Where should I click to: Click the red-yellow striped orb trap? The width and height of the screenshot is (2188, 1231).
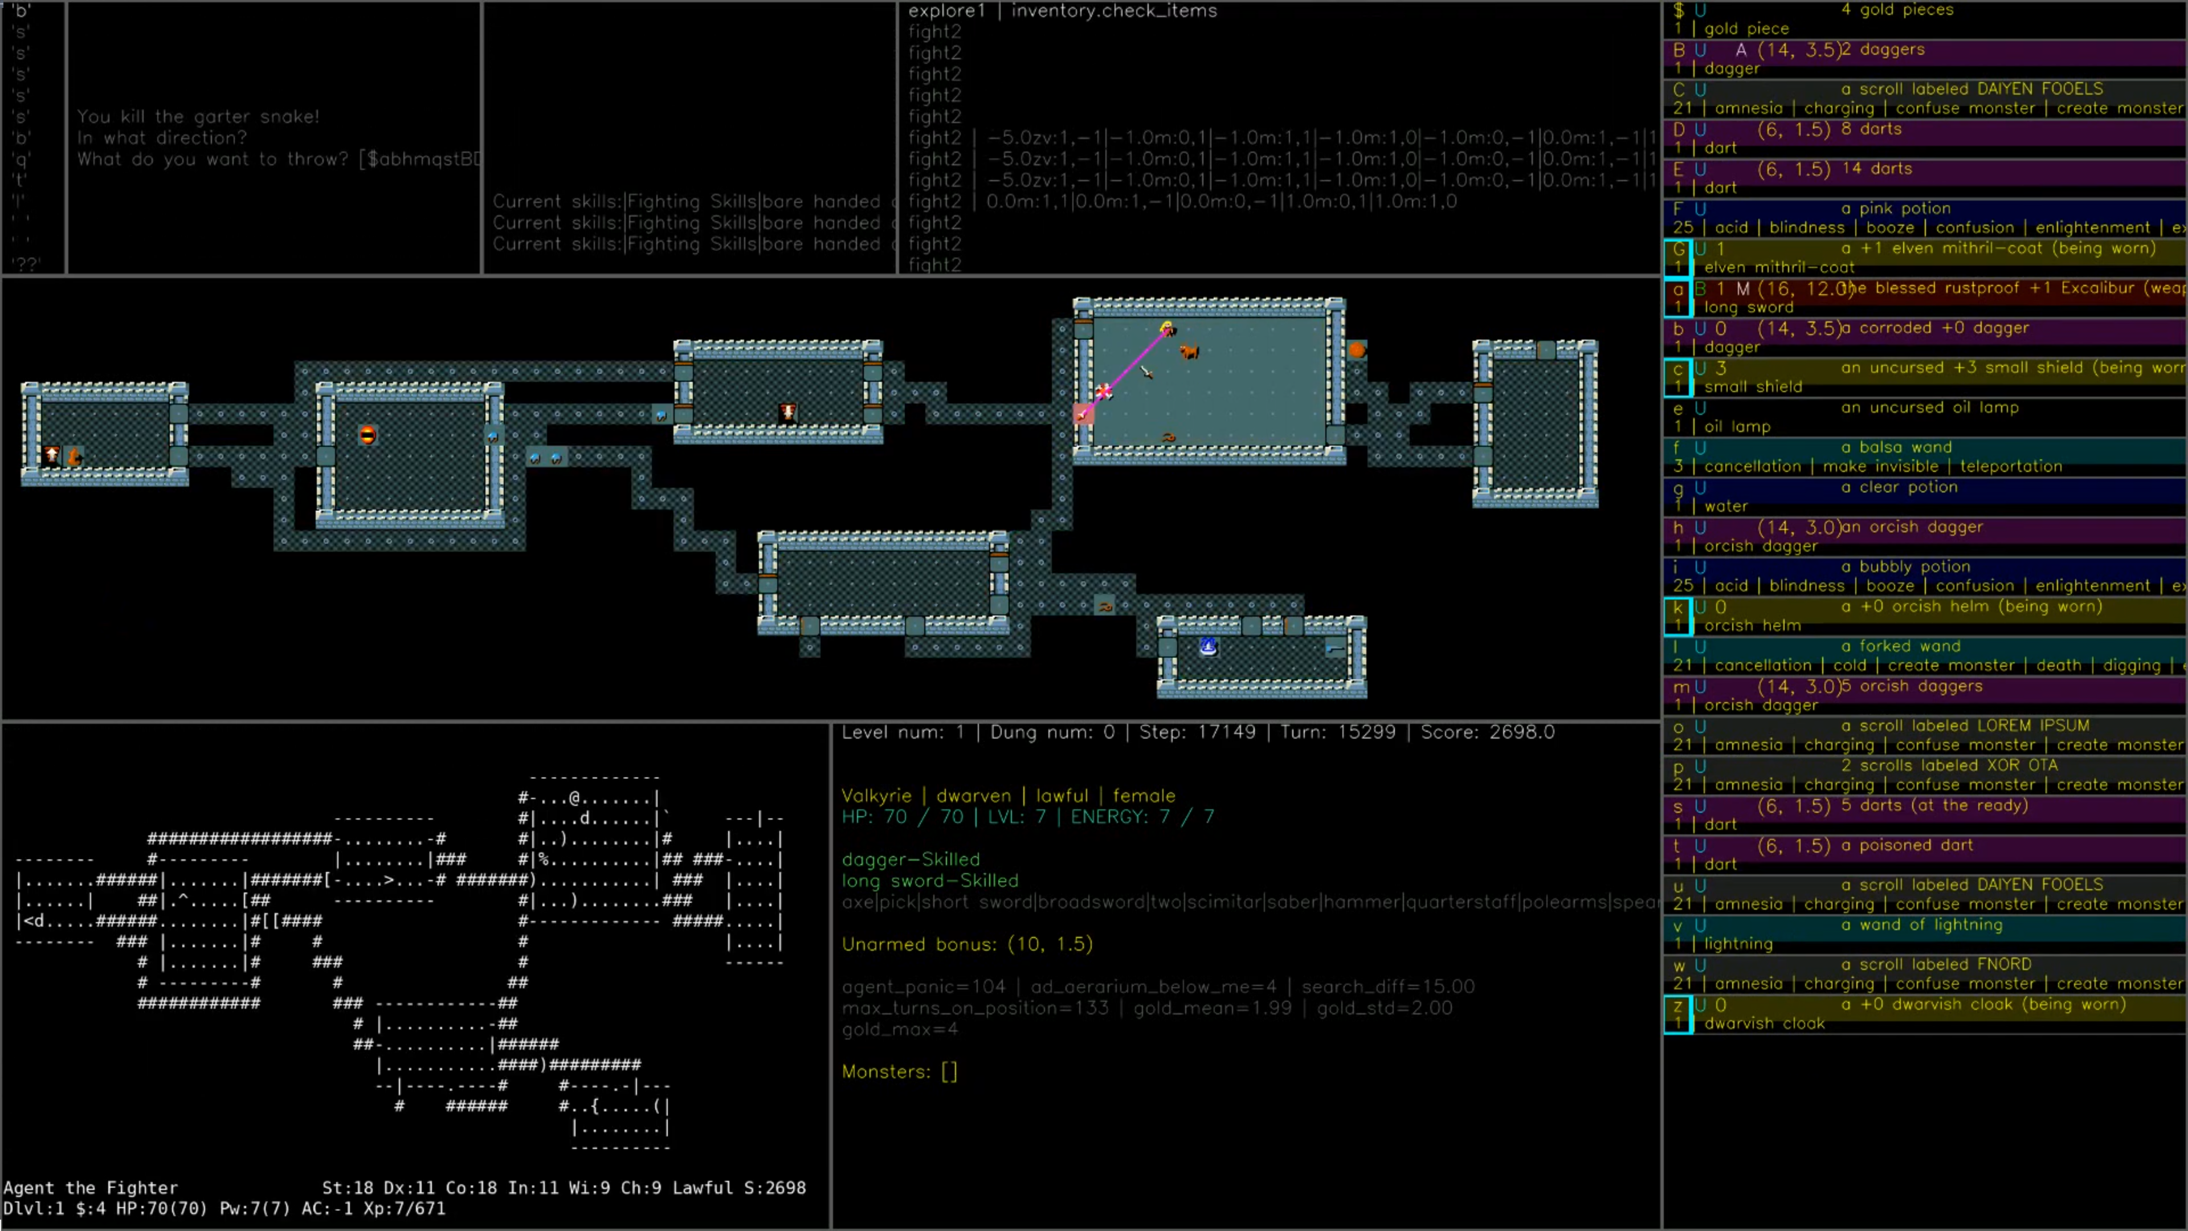[x=368, y=435]
